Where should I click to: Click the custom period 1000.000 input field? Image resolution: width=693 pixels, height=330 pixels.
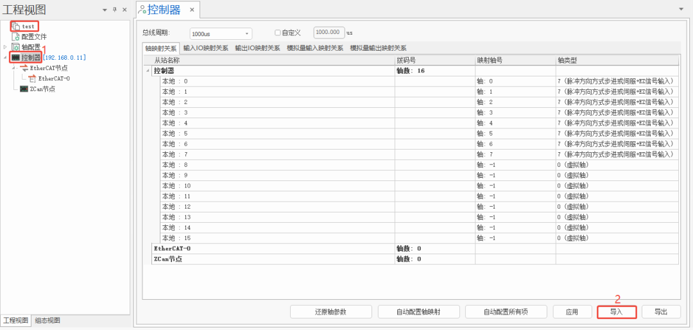tap(329, 32)
